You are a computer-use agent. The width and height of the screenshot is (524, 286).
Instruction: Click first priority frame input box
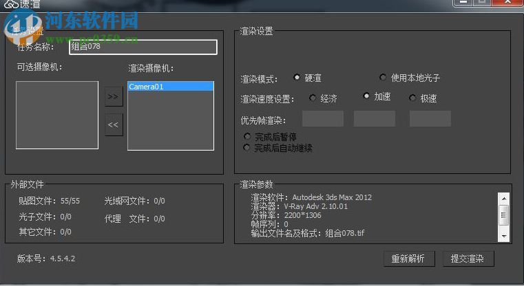tap(323, 119)
